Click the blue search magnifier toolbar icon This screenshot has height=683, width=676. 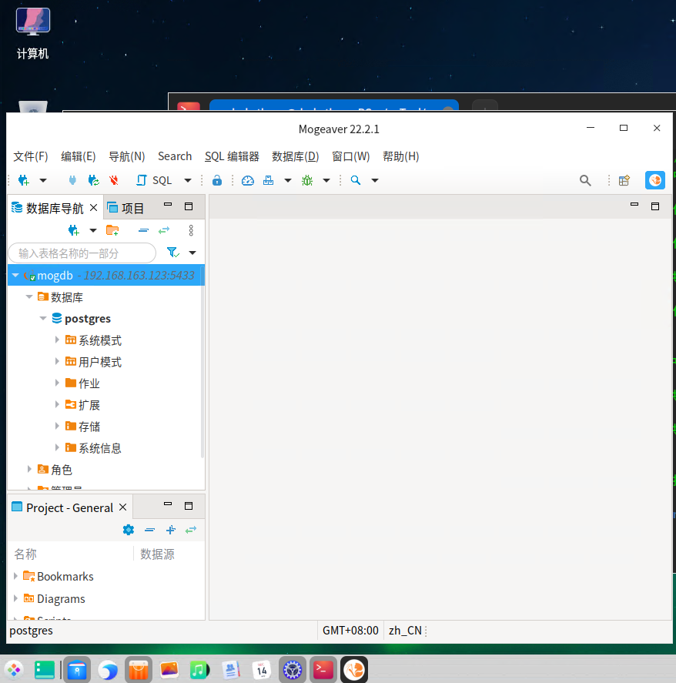[356, 180]
